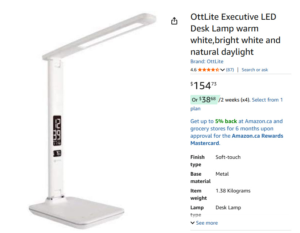300x233 pixels.
Task: Click the Select from 1 plan link
Action: tap(267, 100)
